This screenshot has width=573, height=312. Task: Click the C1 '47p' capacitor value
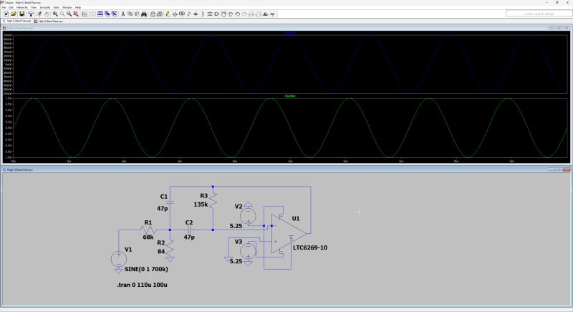pyautogui.click(x=163, y=209)
